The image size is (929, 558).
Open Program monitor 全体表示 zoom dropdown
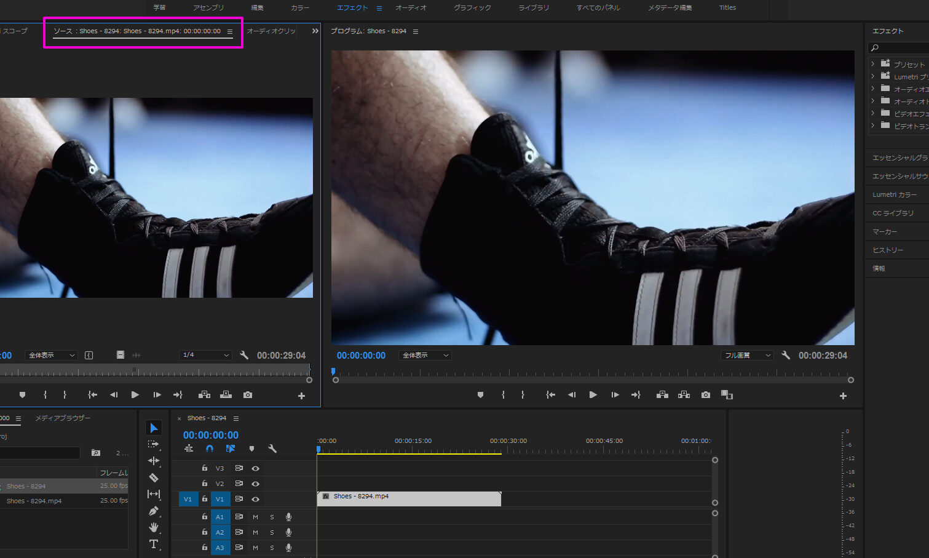(425, 355)
